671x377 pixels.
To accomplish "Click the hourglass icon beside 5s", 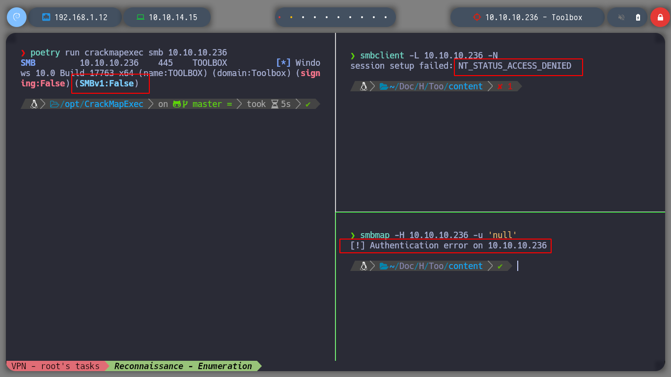I will tap(275, 104).
